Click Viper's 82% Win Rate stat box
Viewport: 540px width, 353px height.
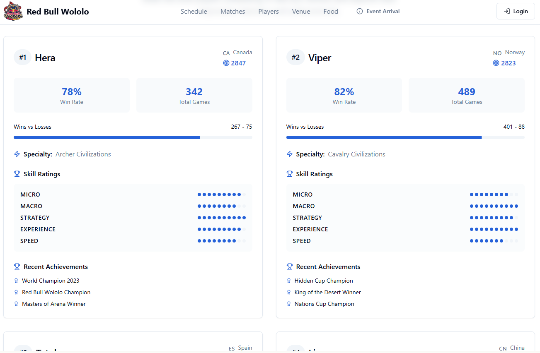coord(344,96)
